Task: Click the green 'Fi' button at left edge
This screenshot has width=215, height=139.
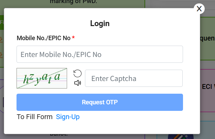Action: point(2,22)
